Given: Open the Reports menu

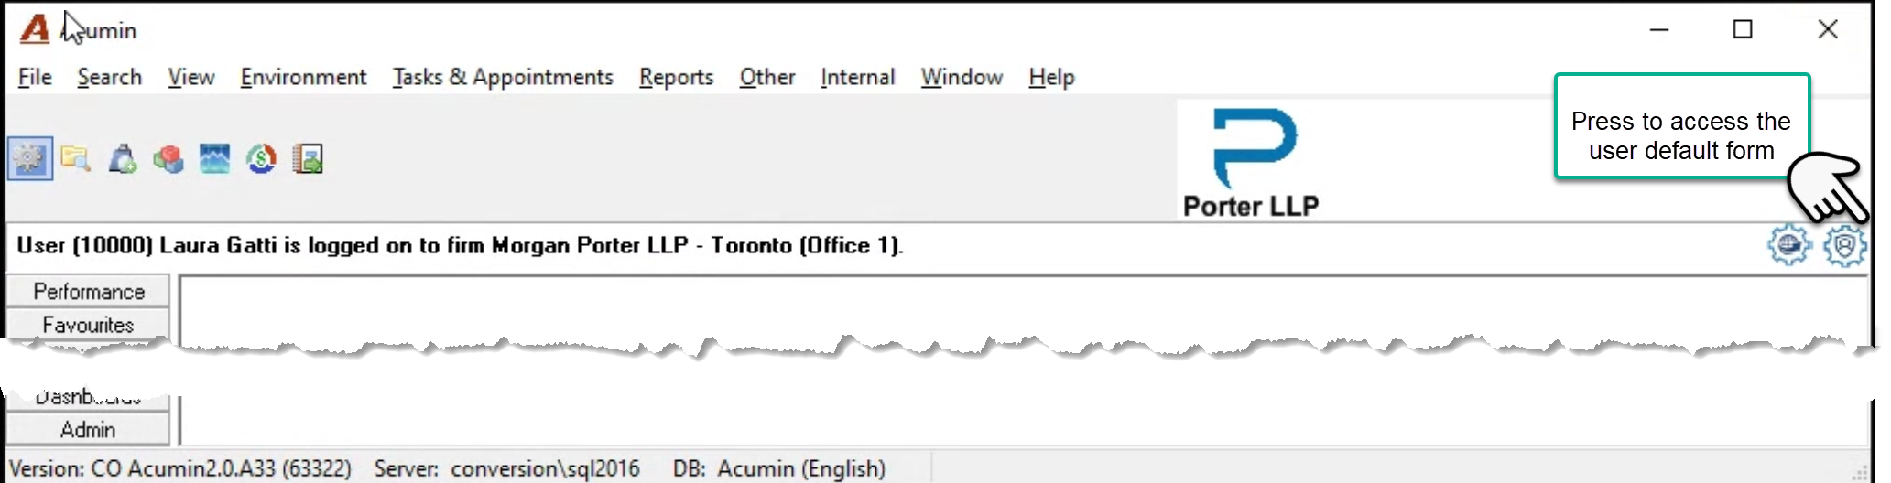Looking at the screenshot, I should point(676,78).
